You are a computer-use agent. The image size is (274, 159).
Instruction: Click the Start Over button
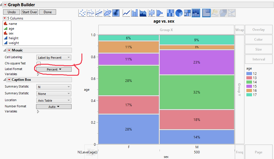click(x=30, y=12)
